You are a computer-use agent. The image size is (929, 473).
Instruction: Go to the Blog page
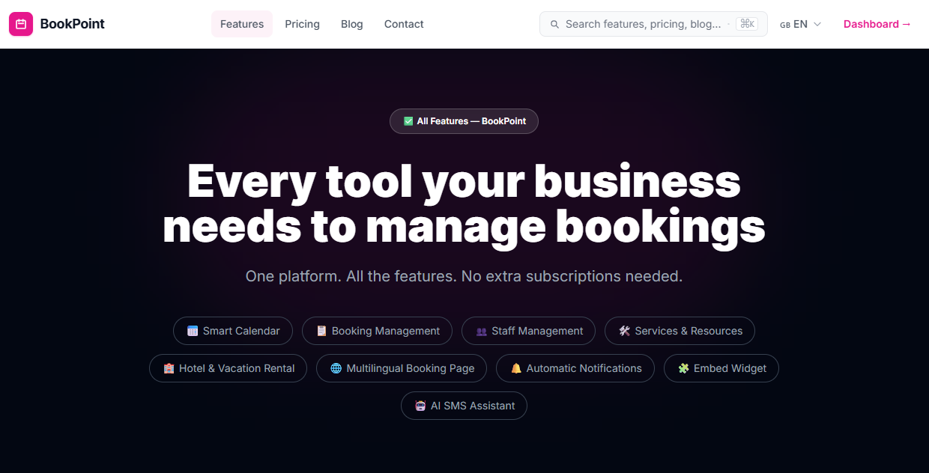[352, 24]
